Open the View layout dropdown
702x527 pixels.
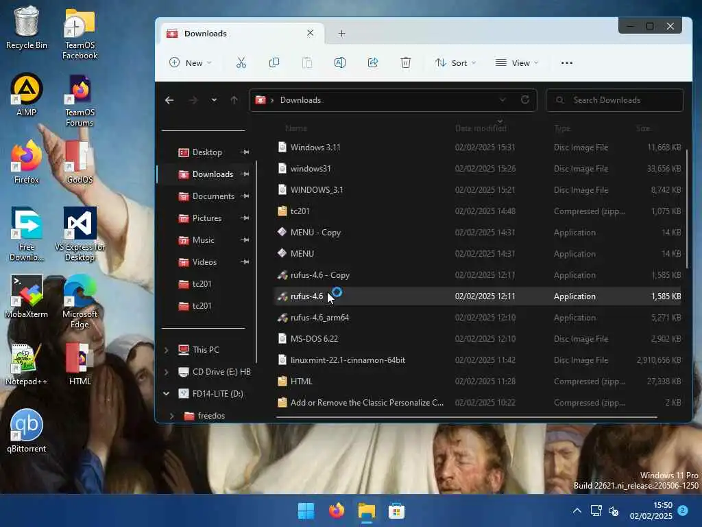click(x=517, y=62)
